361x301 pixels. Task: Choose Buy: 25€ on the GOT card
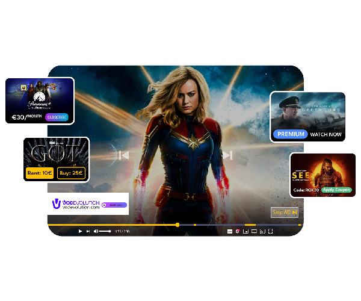pyautogui.click(x=71, y=173)
